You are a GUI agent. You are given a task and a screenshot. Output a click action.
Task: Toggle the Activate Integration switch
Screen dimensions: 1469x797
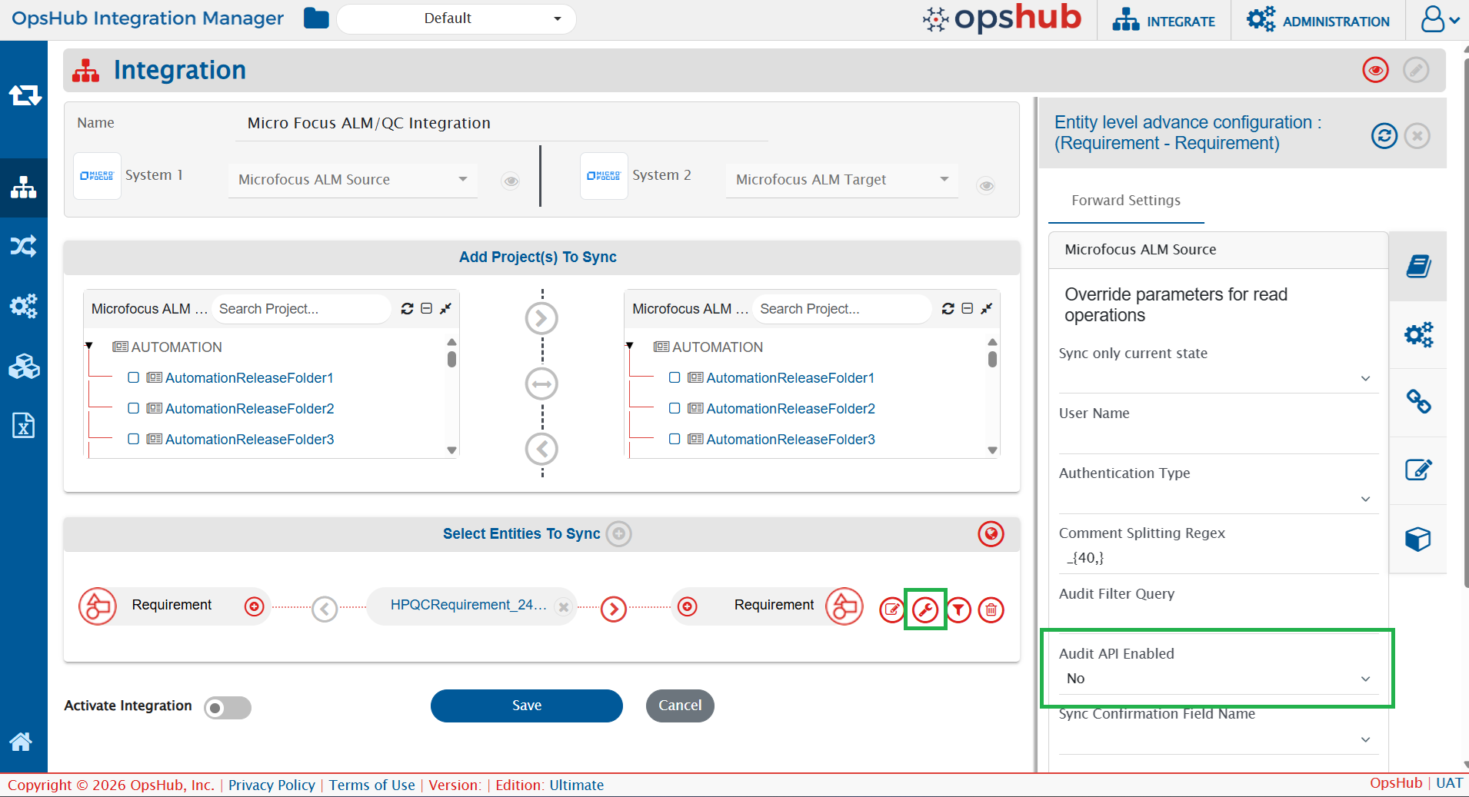point(228,707)
